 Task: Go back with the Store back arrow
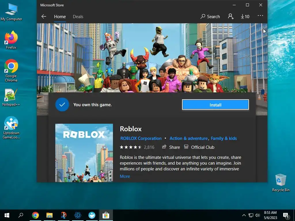click(x=44, y=16)
